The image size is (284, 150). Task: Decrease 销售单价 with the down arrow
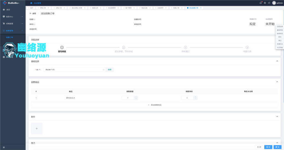195,99
